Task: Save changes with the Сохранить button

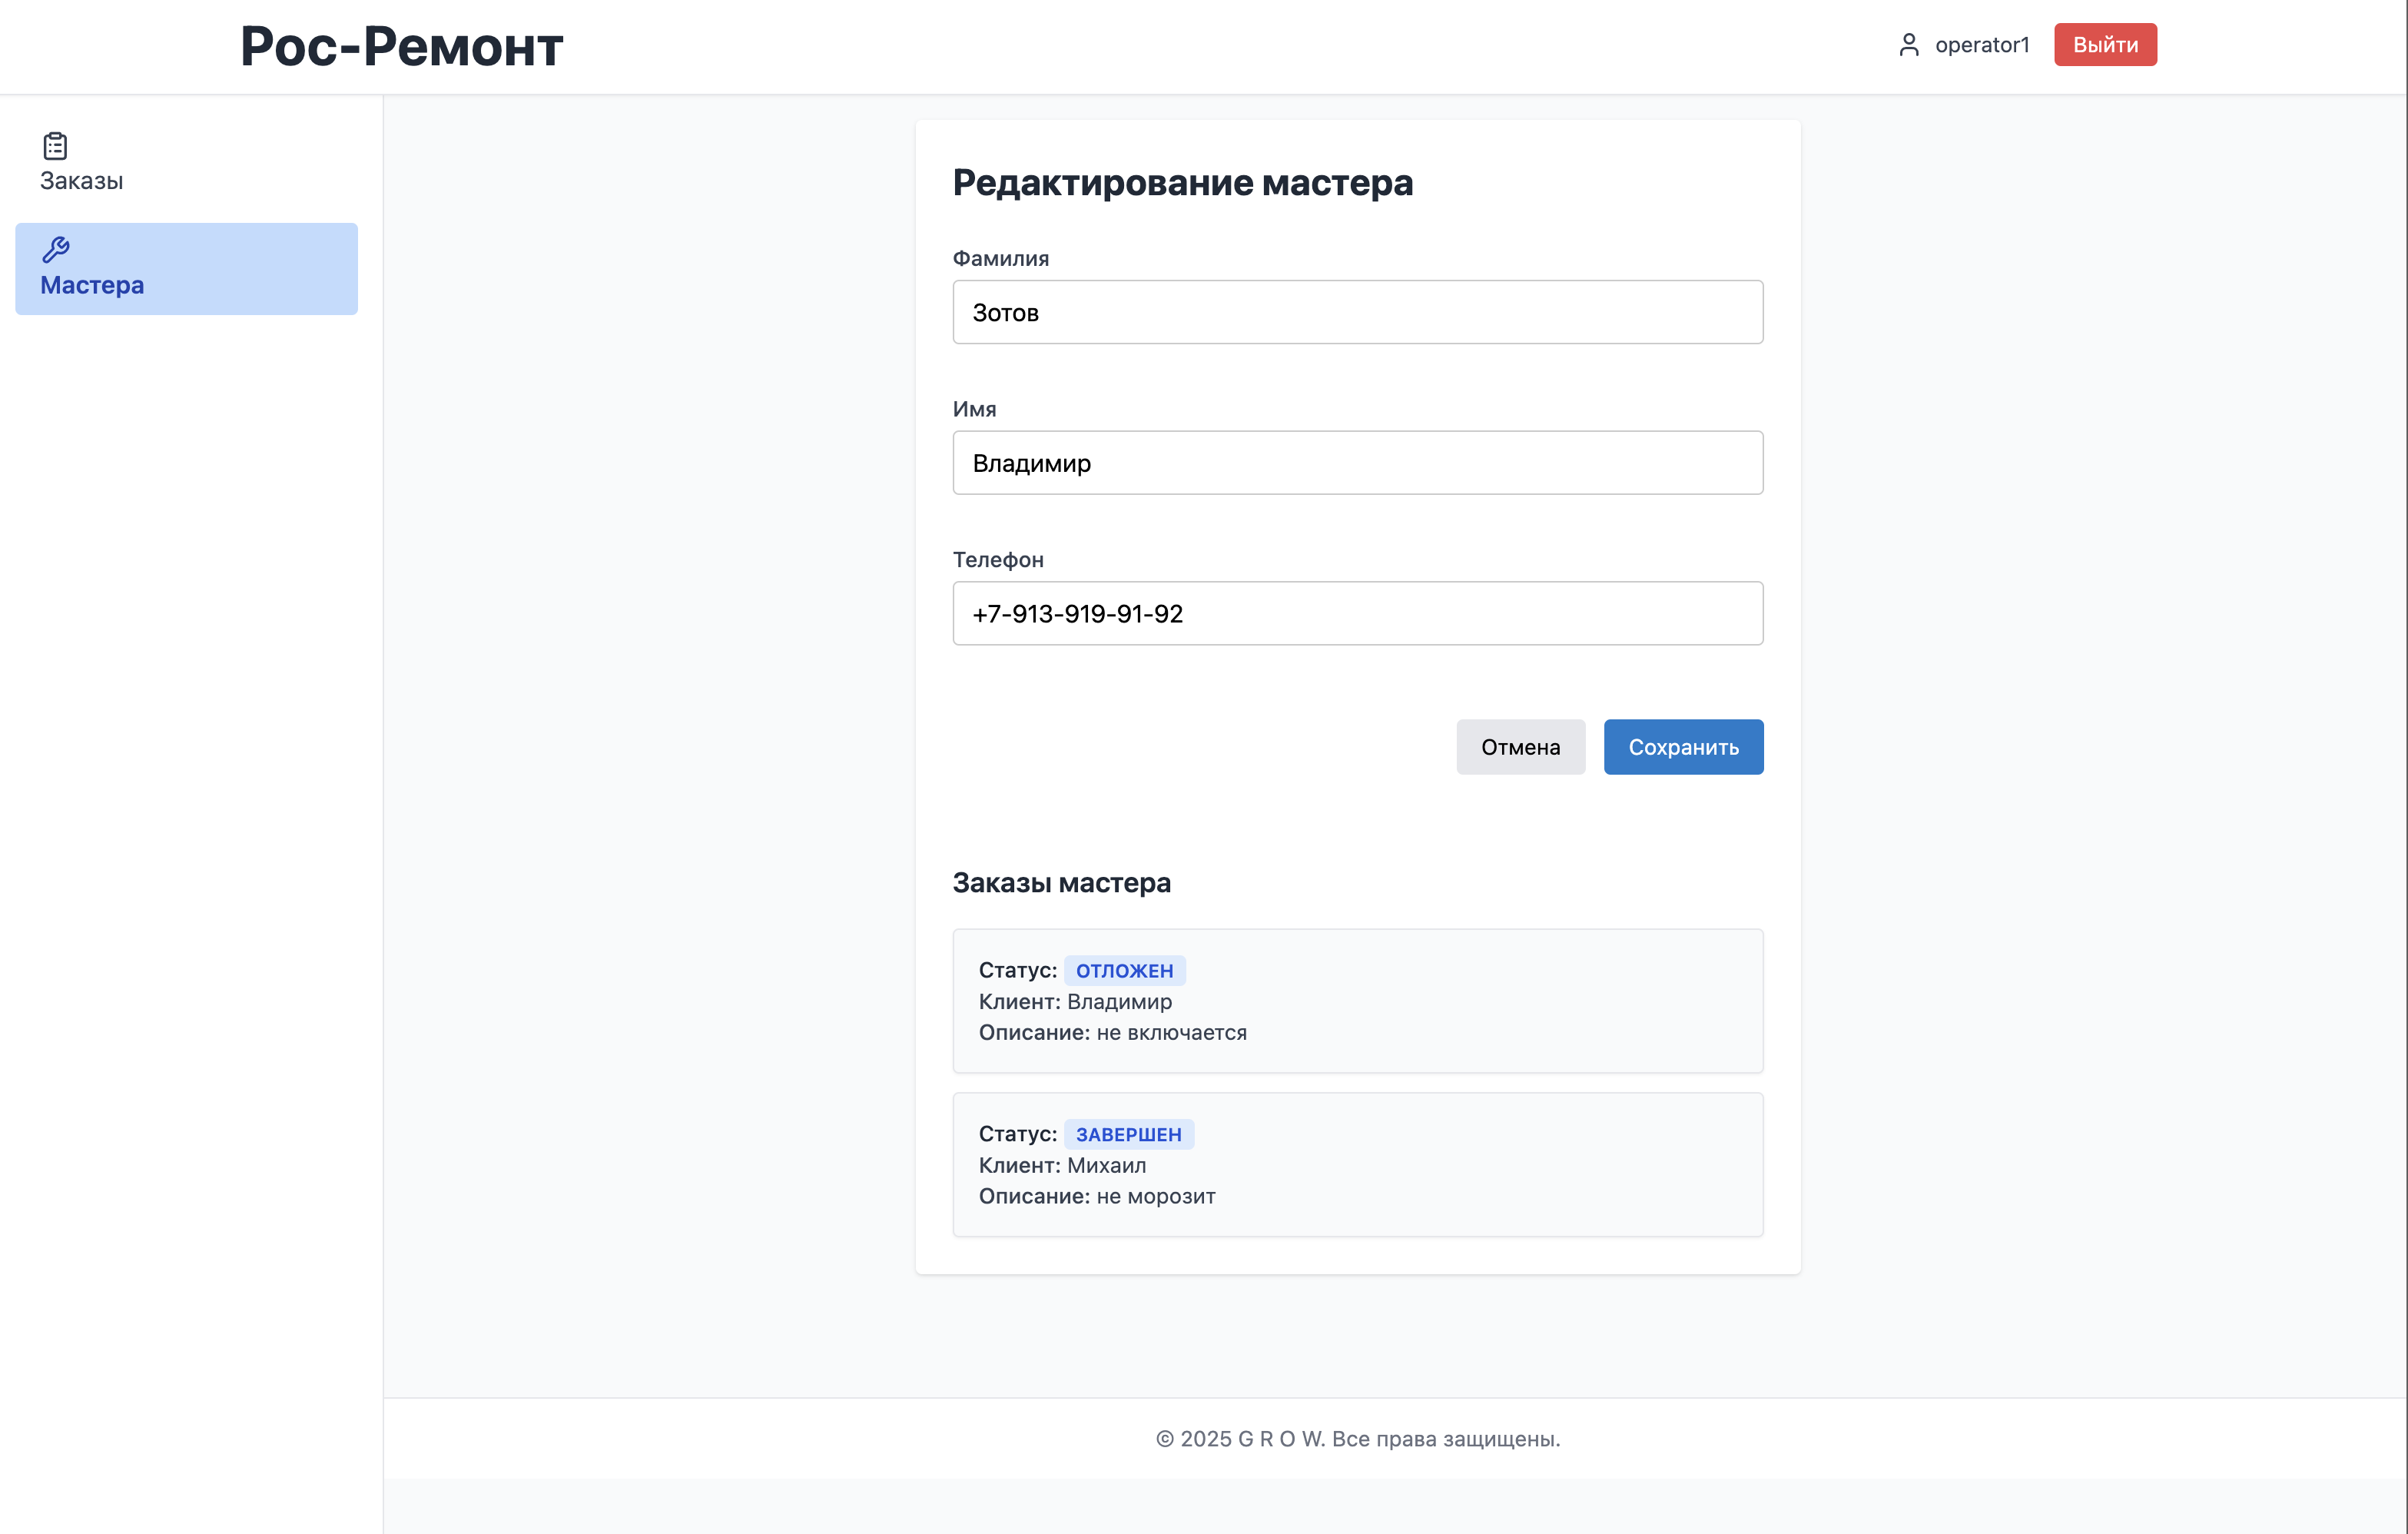Action: coord(1683,747)
